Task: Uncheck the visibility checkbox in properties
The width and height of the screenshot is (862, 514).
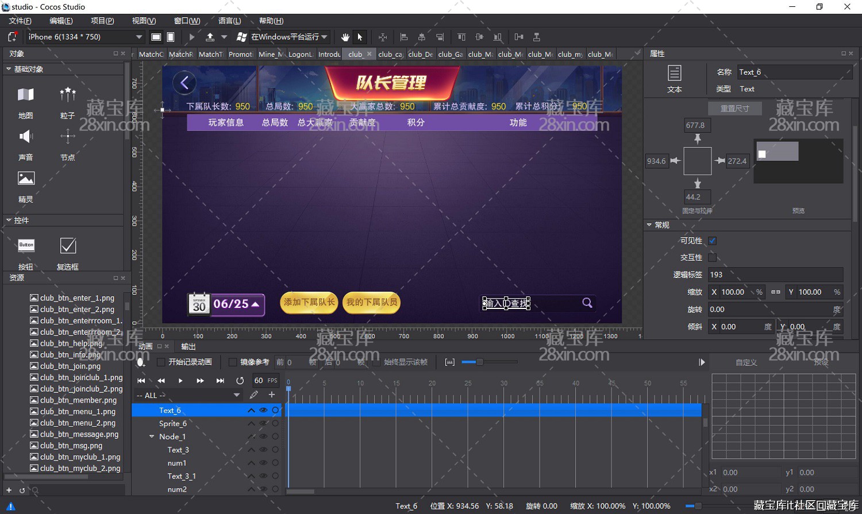Action: coord(713,241)
